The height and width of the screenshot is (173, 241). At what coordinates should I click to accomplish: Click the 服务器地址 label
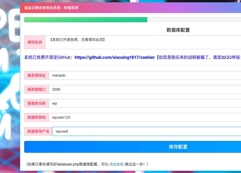coord(37,75)
